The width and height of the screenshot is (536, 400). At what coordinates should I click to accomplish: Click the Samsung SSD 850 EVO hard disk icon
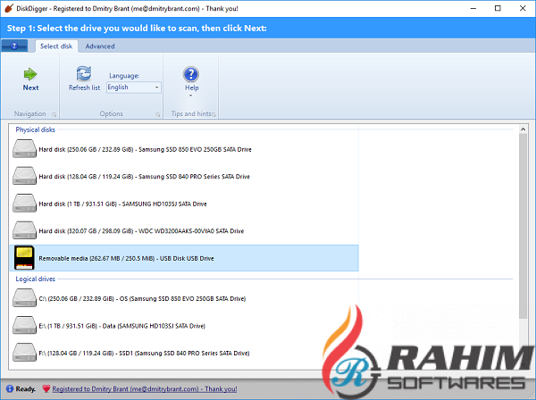pyautogui.click(x=24, y=149)
